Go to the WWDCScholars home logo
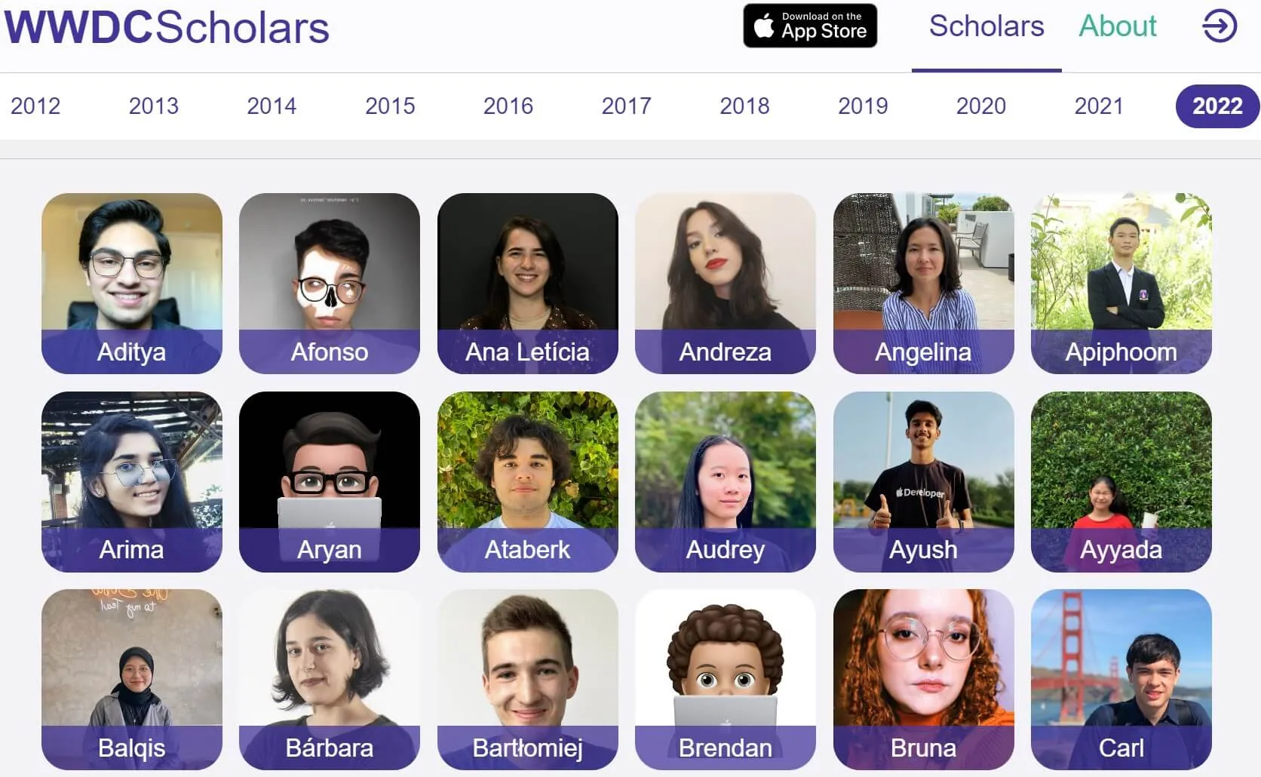 coord(167,27)
